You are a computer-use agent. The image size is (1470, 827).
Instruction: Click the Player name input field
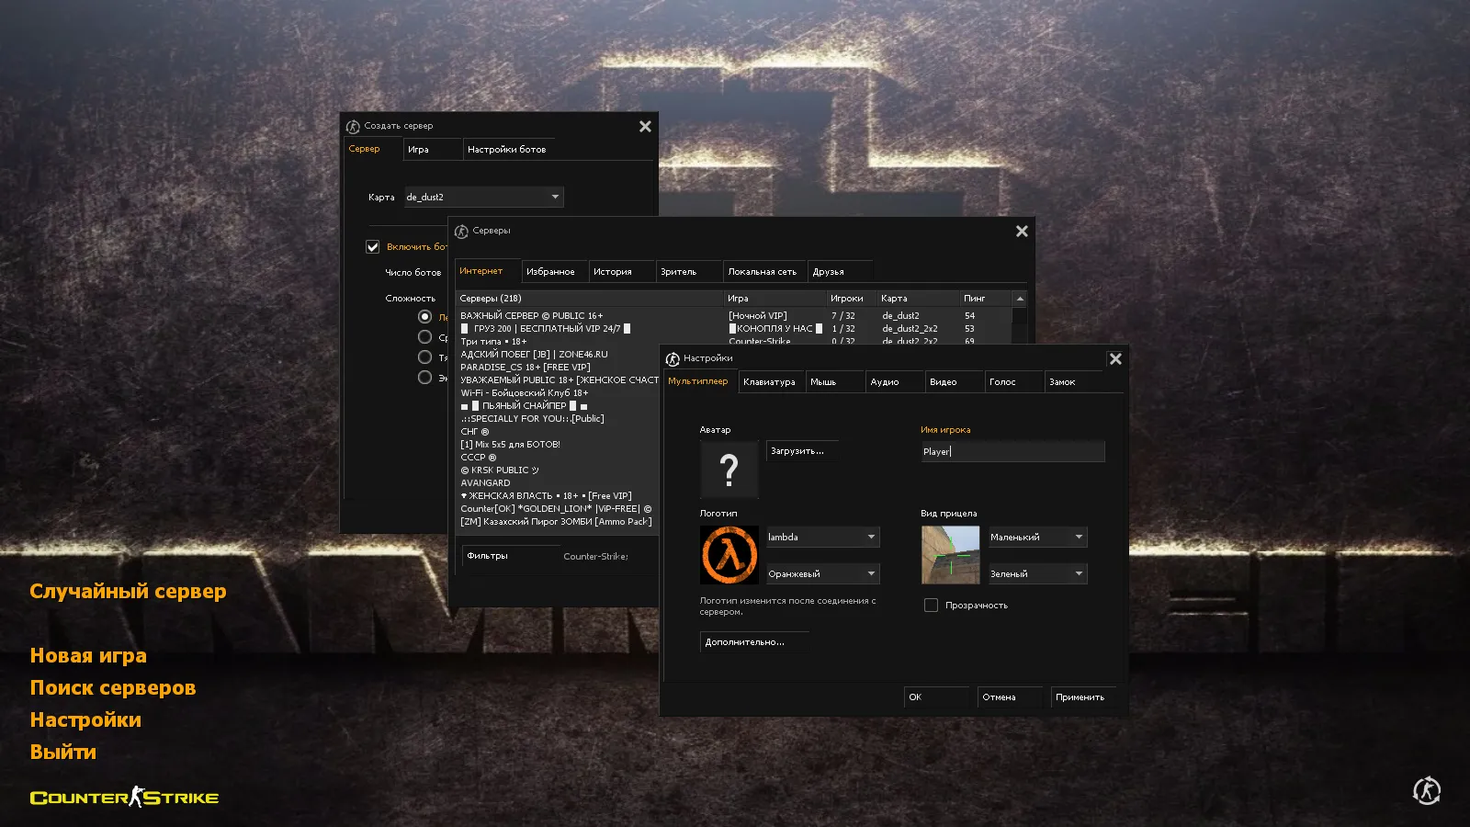(x=1011, y=451)
